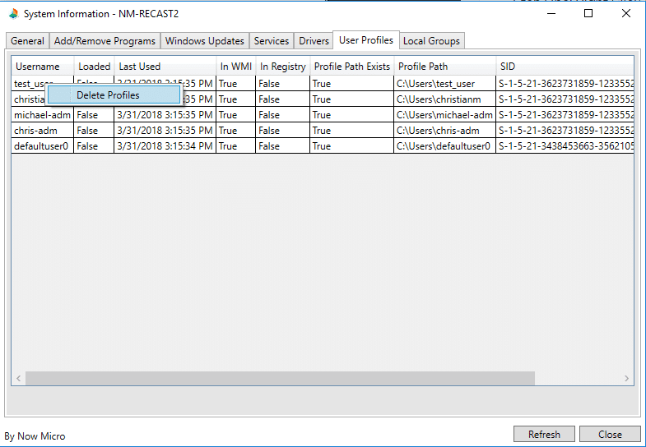
Task: Click the Close button at bottom
Action: click(610, 434)
